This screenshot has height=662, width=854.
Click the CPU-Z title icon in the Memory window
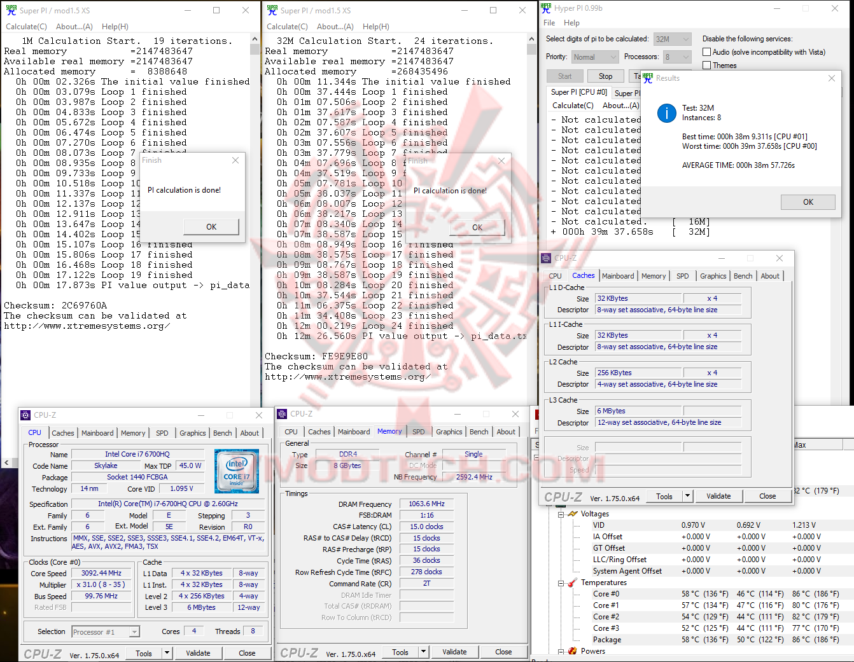[x=282, y=414]
